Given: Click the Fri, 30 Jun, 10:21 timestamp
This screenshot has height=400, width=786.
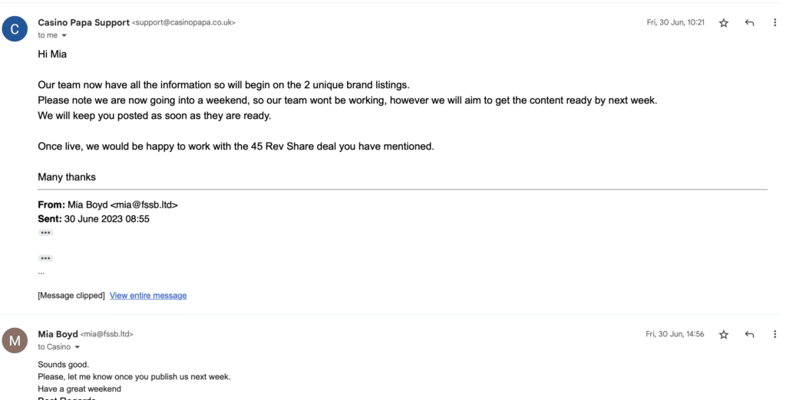Looking at the screenshot, I should click(675, 22).
